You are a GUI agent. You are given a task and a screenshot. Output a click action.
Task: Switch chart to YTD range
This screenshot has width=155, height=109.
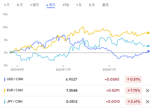coord(66,5)
